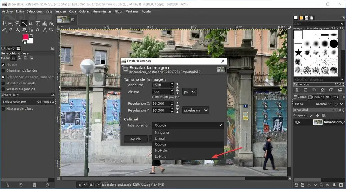The height and width of the screenshot is (189, 346).
Task: Click the width-height chain link icon
Action: pos(177,88)
